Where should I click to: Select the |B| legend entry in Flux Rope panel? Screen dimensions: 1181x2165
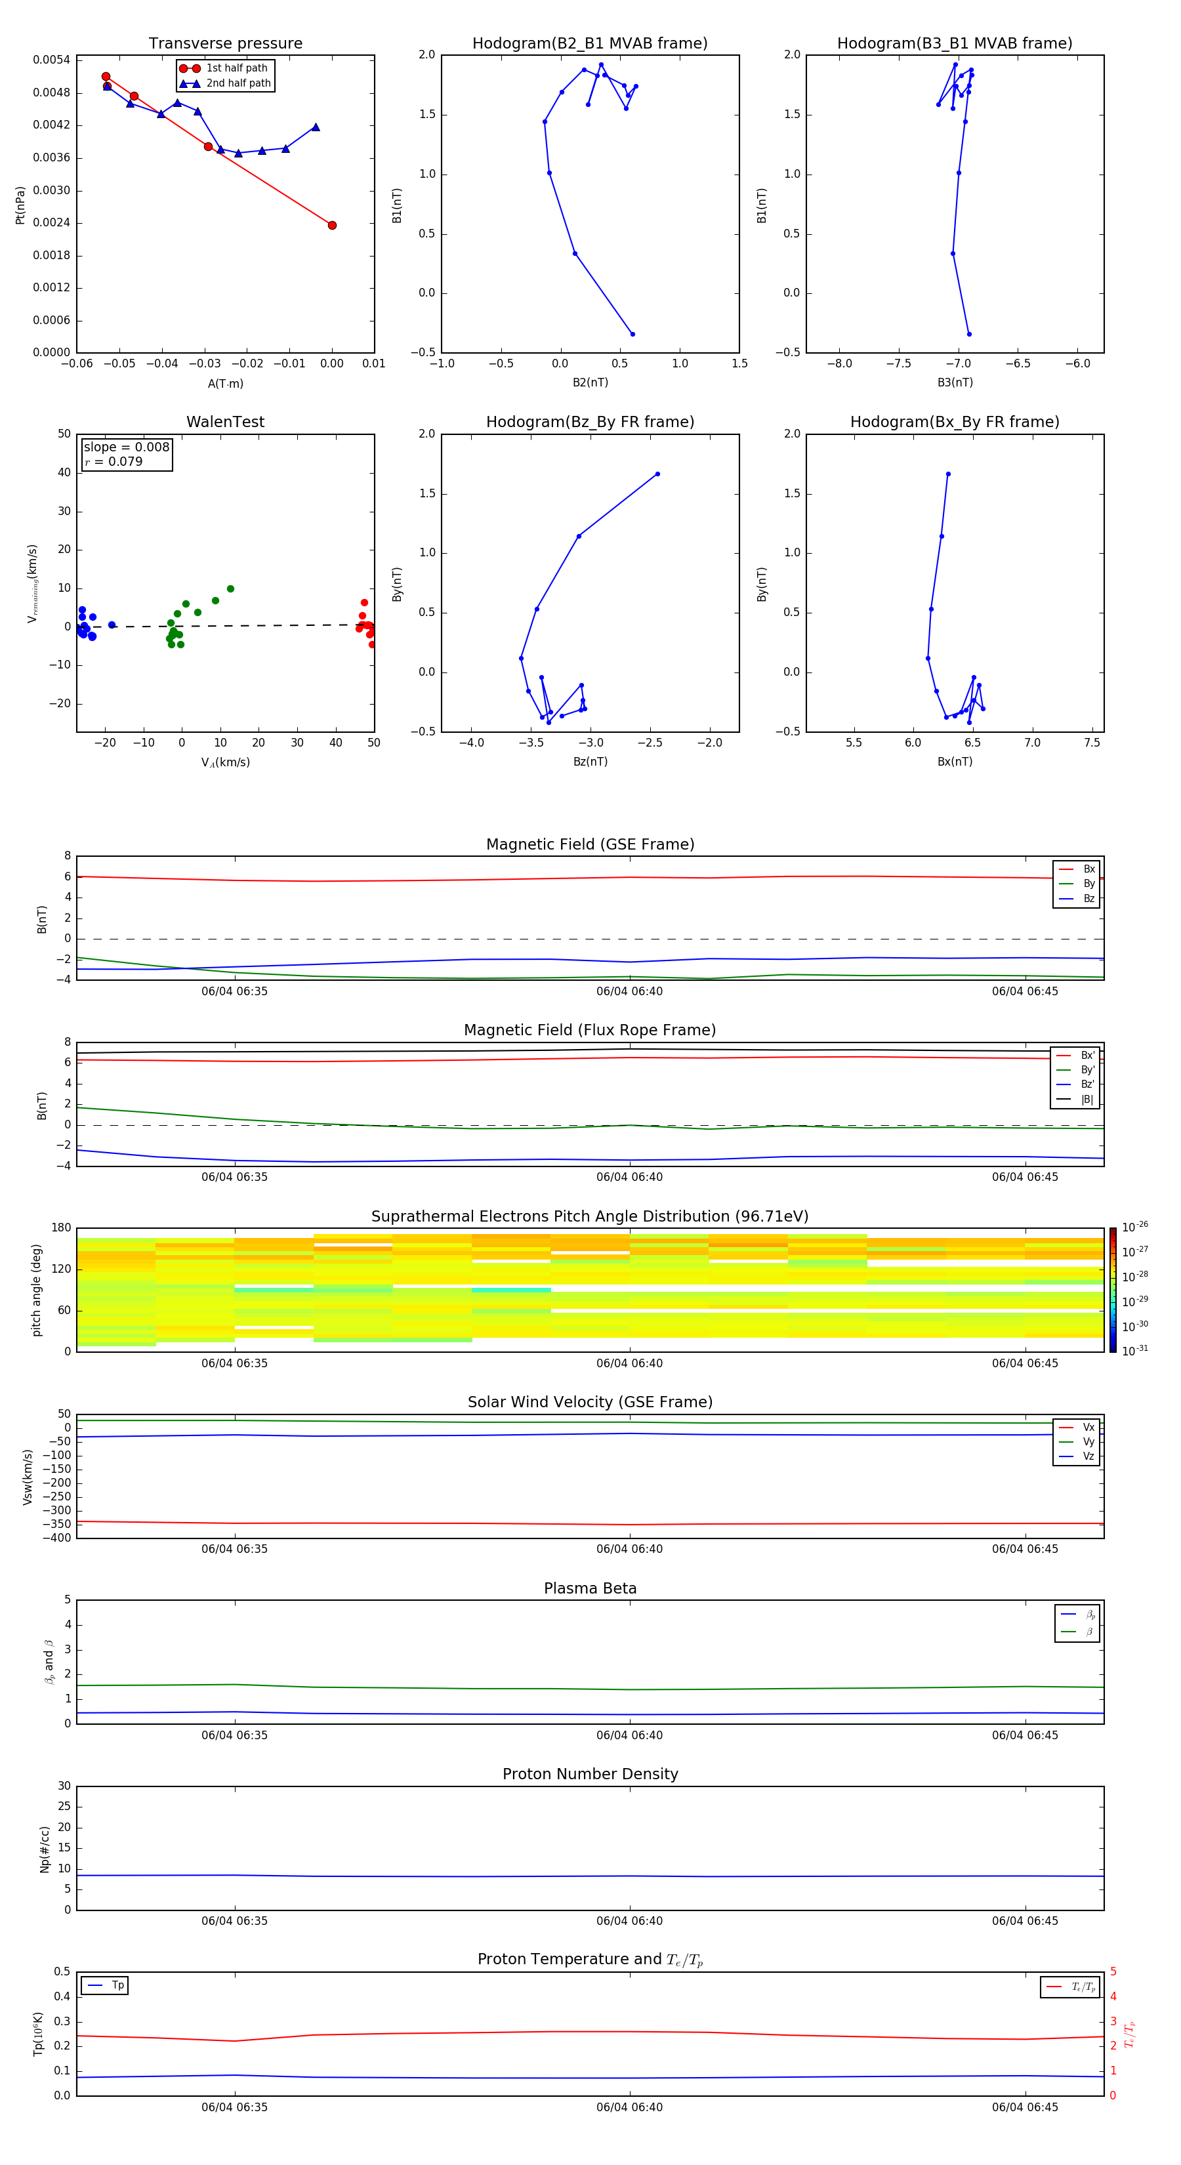[x=1075, y=1100]
